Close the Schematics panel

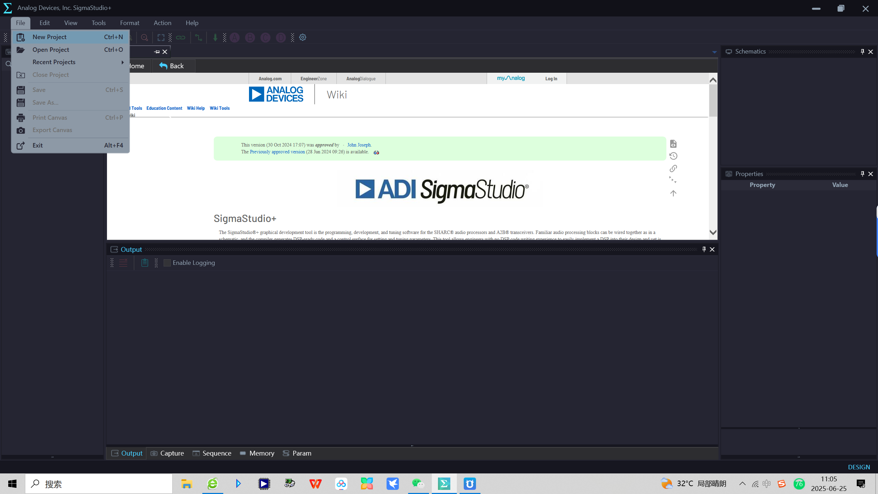[871, 52]
